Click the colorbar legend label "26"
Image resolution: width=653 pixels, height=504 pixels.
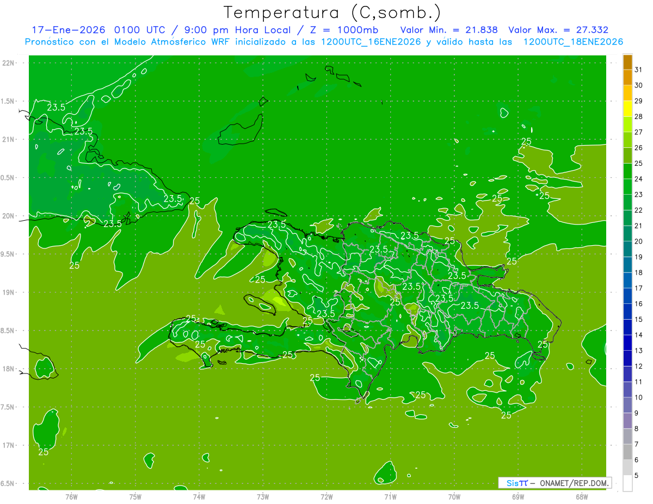[x=639, y=147]
